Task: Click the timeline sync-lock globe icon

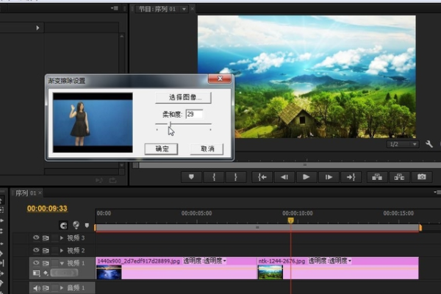Action: point(76,225)
